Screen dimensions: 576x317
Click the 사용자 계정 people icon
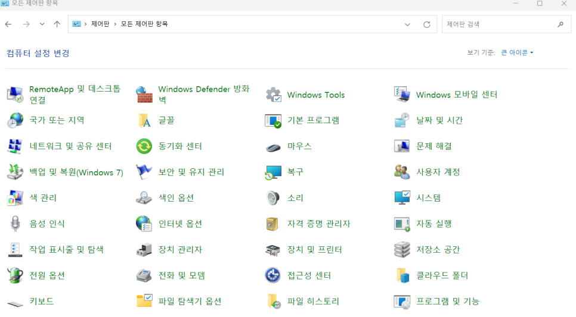tap(402, 172)
